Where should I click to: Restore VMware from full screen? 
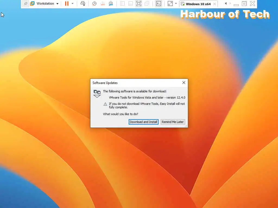coord(244,4)
